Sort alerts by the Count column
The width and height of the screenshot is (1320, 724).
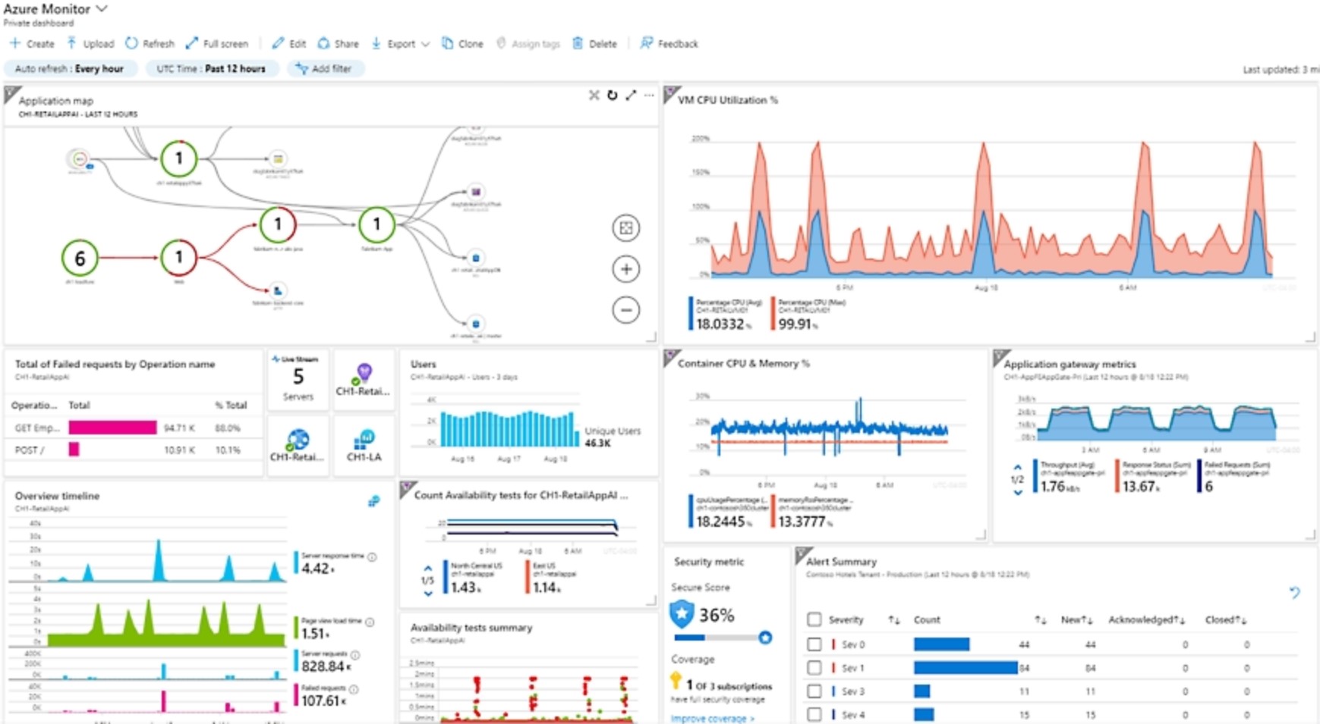point(1040,620)
